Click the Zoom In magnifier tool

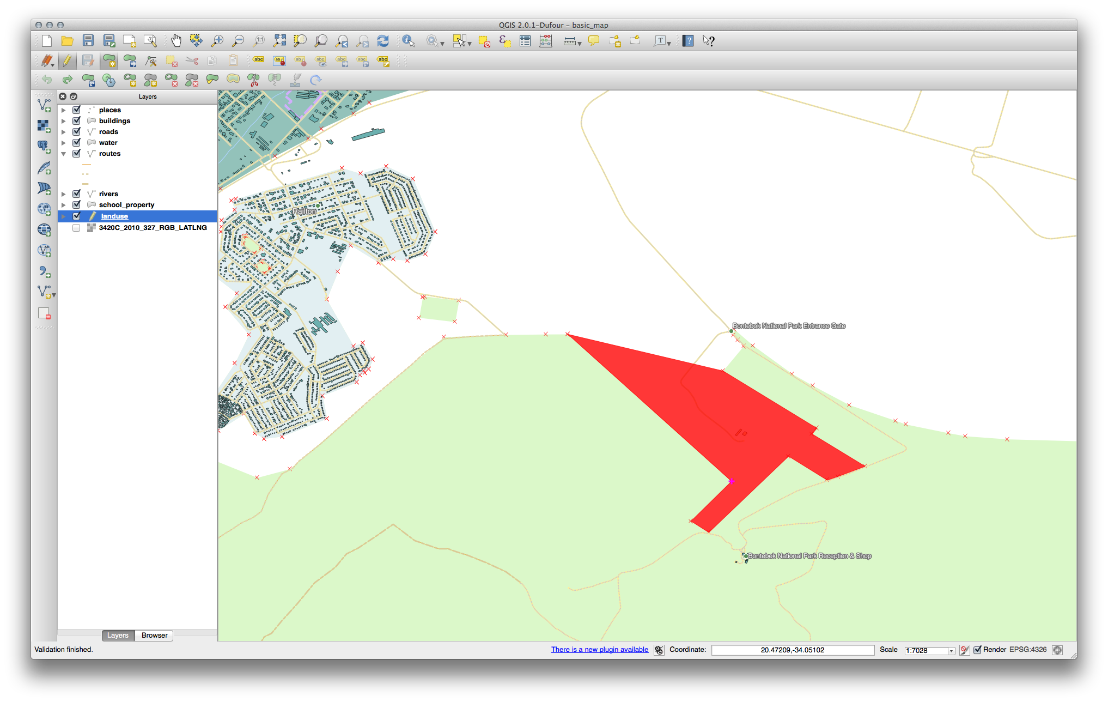[217, 41]
